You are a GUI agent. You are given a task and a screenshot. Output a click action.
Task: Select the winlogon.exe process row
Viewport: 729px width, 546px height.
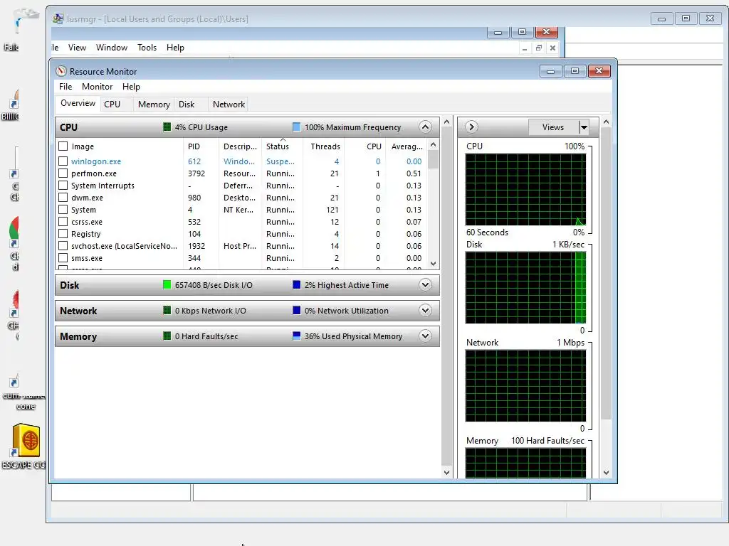(241, 161)
